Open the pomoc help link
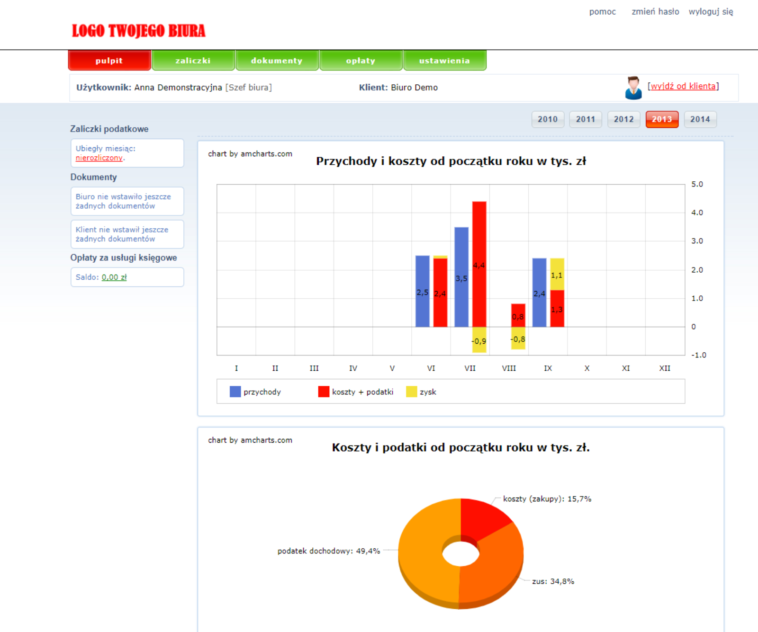Viewport: 758px width, 632px height. tap(602, 12)
